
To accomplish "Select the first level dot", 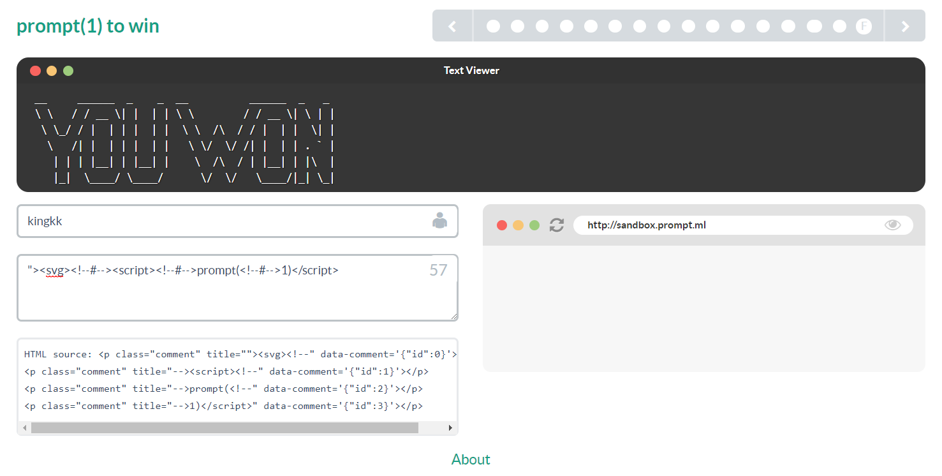I will (493, 26).
